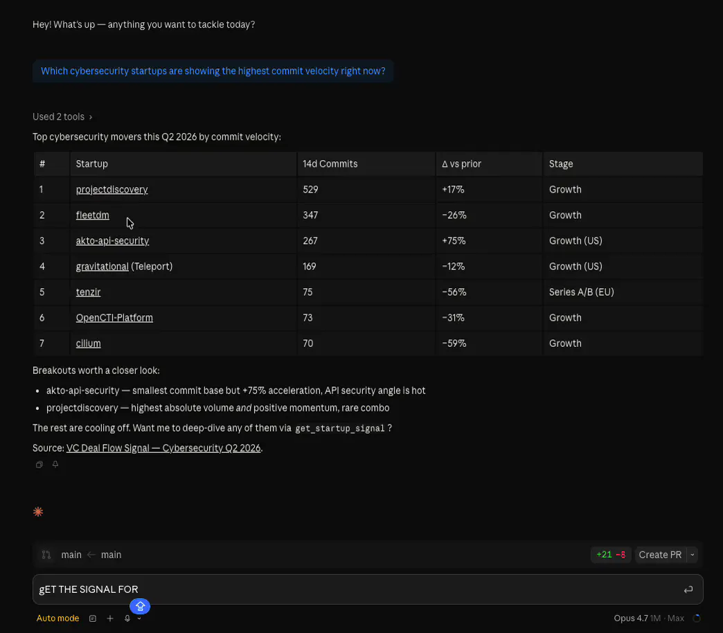The width and height of the screenshot is (723, 633).
Task: Click the orange thinking asterisk indicator
Action: pyautogui.click(x=38, y=512)
